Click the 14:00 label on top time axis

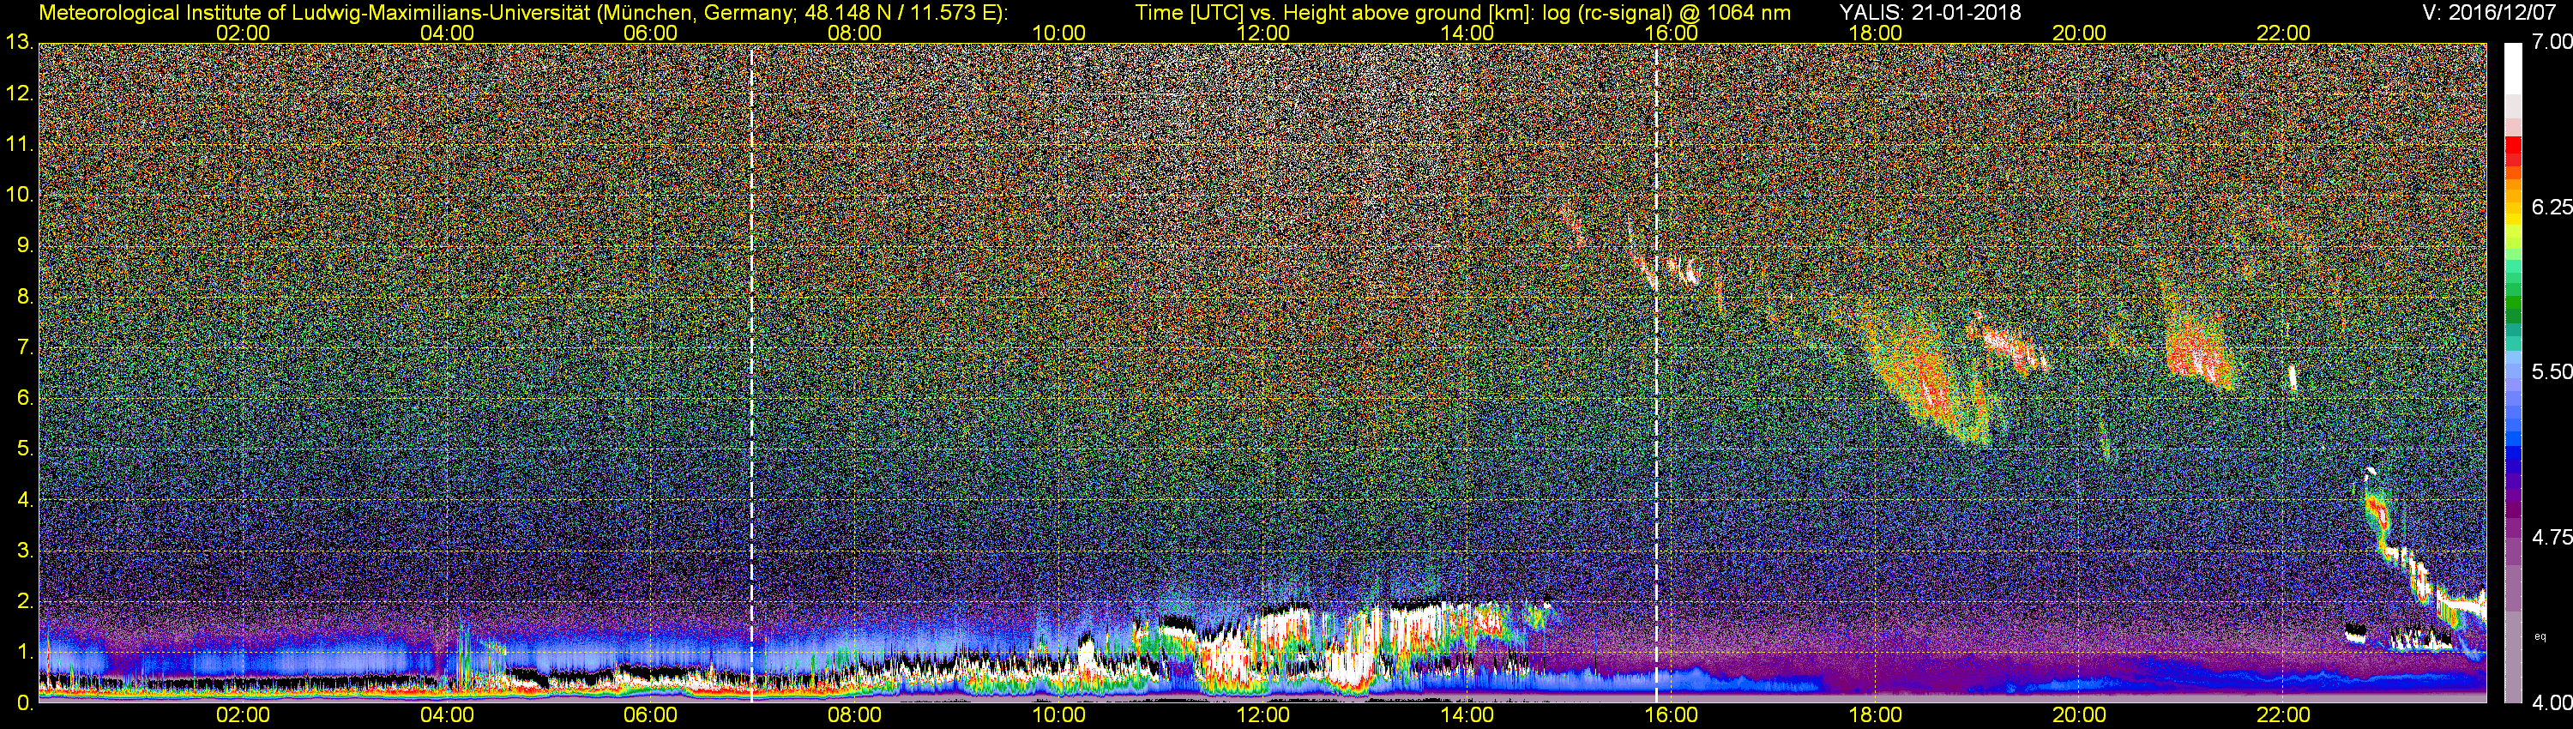1467,33
